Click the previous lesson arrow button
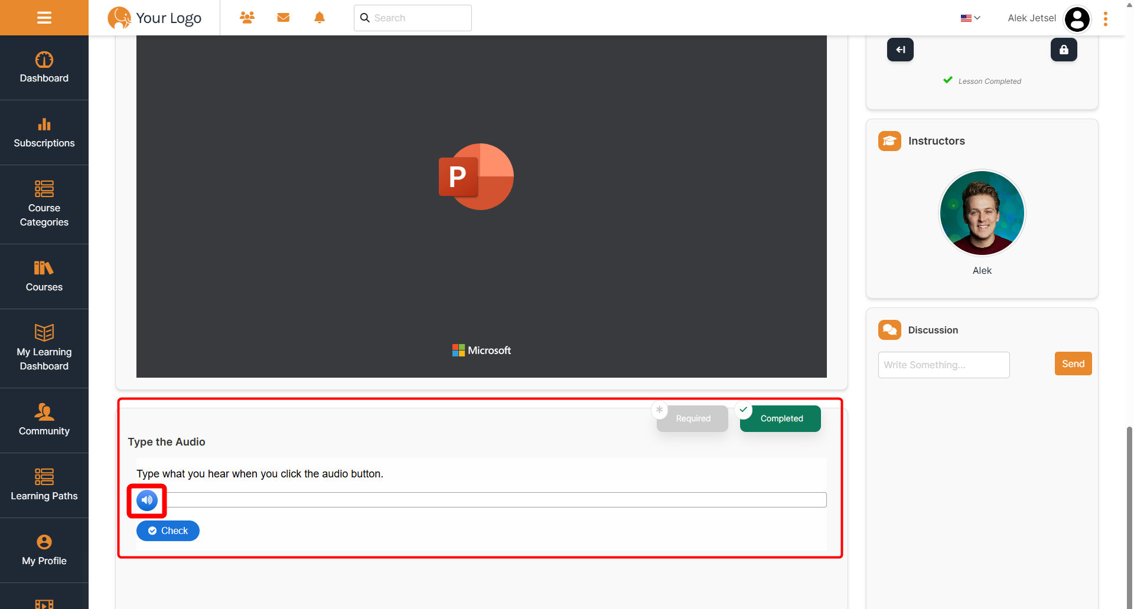This screenshot has width=1134, height=609. (900, 50)
